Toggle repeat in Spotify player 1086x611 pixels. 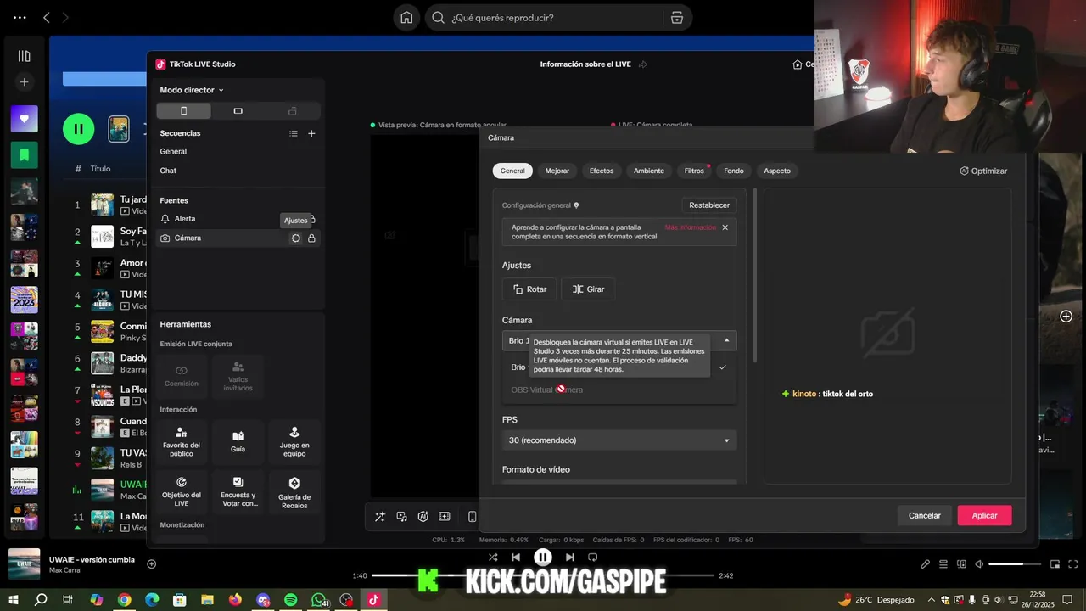[x=593, y=558]
